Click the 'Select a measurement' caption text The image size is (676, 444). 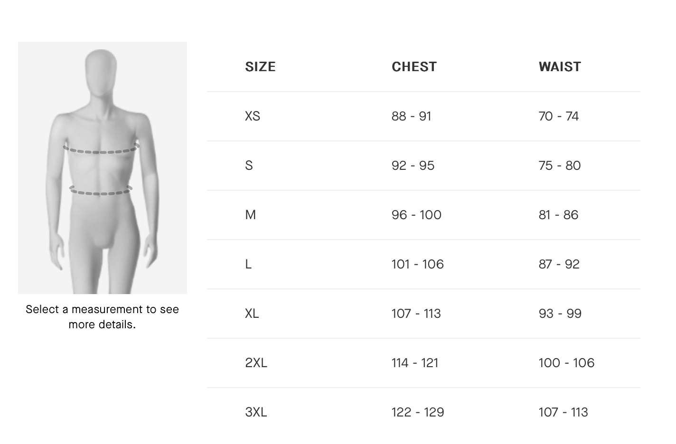click(x=103, y=317)
